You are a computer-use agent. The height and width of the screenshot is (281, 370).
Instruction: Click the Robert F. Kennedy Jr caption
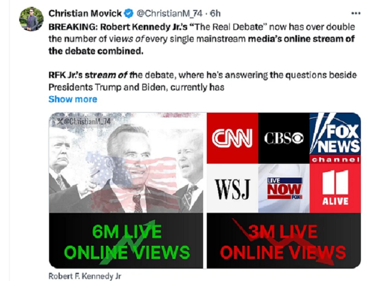pos(85,276)
